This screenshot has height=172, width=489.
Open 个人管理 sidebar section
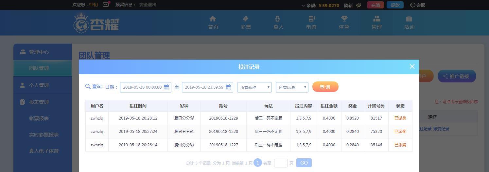(43, 85)
